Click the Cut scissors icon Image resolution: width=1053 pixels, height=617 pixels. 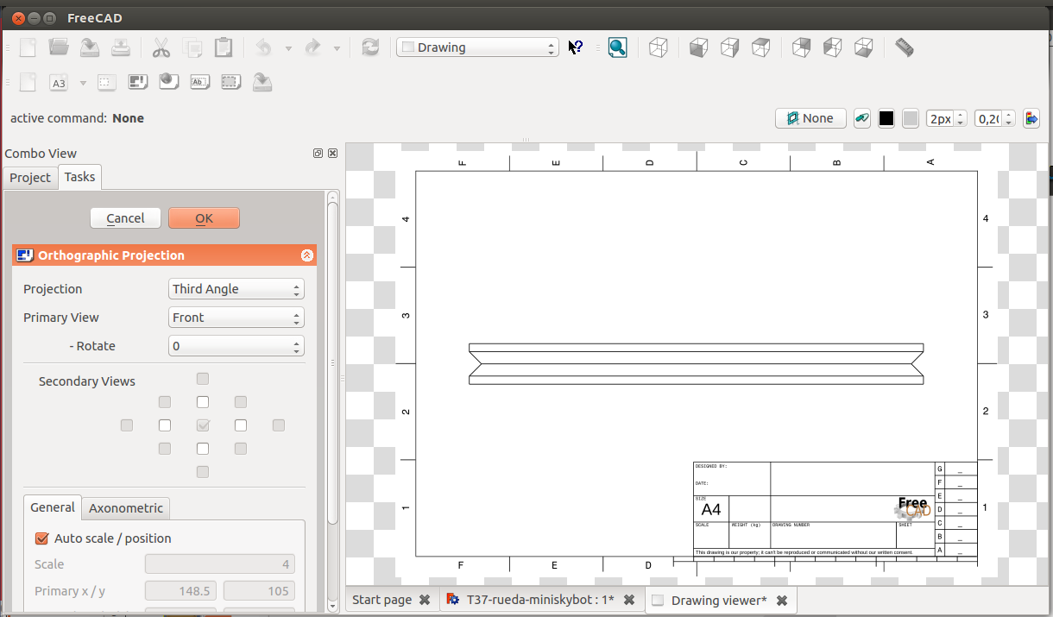coord(161,47)
